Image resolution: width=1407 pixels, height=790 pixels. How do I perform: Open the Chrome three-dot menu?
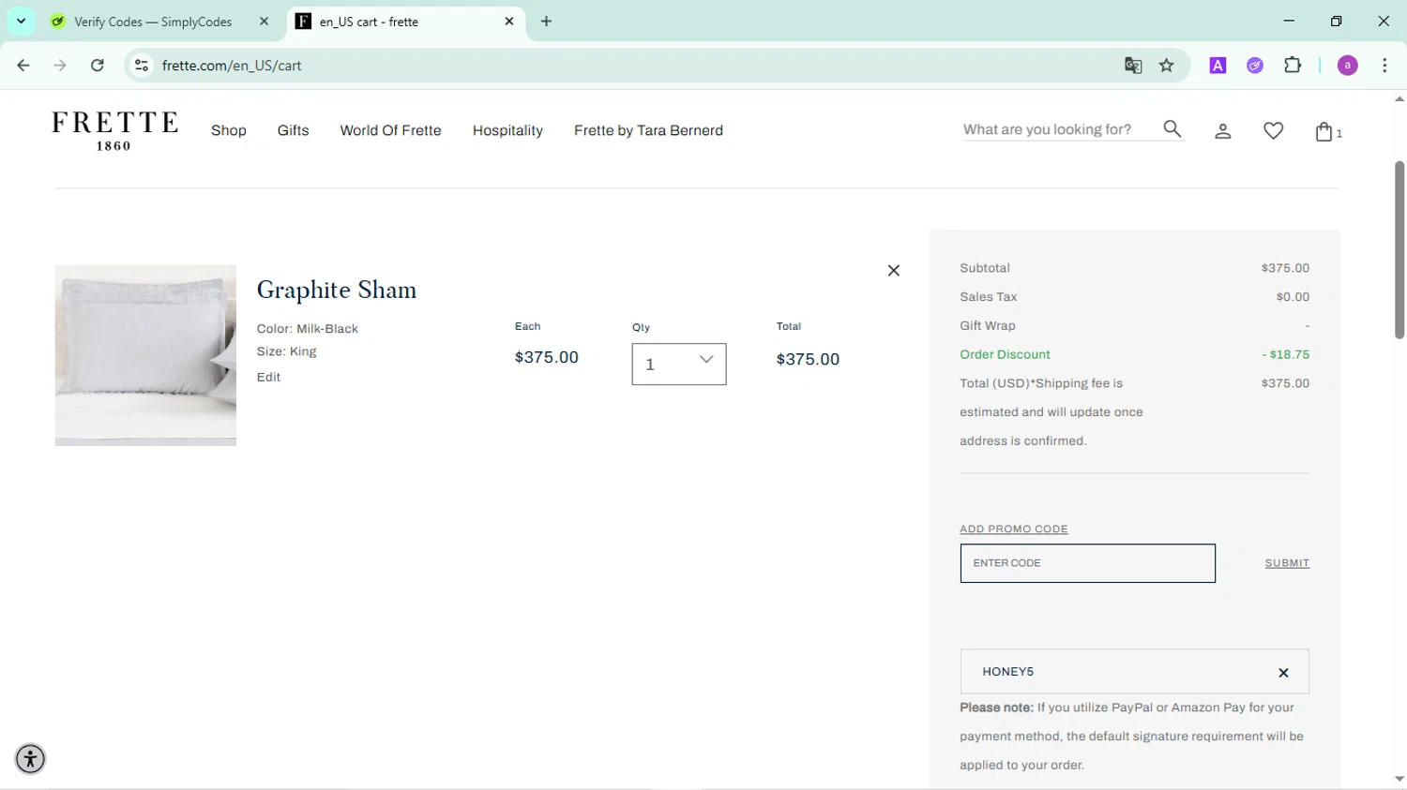(1384, 66)
